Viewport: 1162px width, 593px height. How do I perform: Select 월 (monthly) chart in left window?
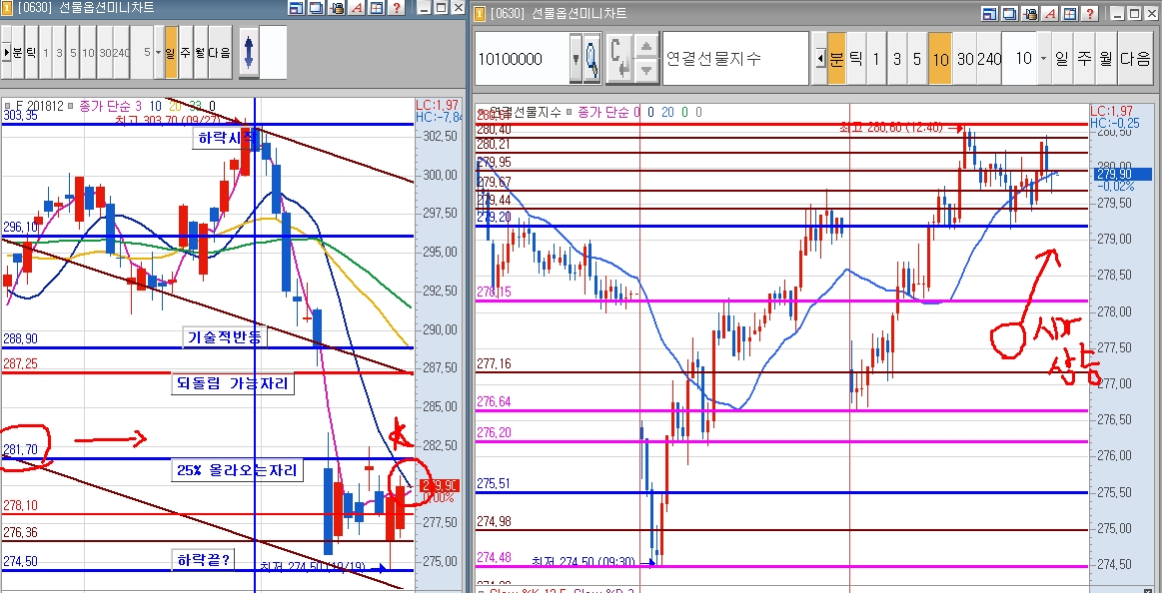(200, 53)
